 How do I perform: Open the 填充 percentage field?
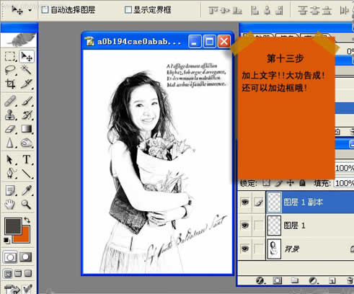coord(344,183)
